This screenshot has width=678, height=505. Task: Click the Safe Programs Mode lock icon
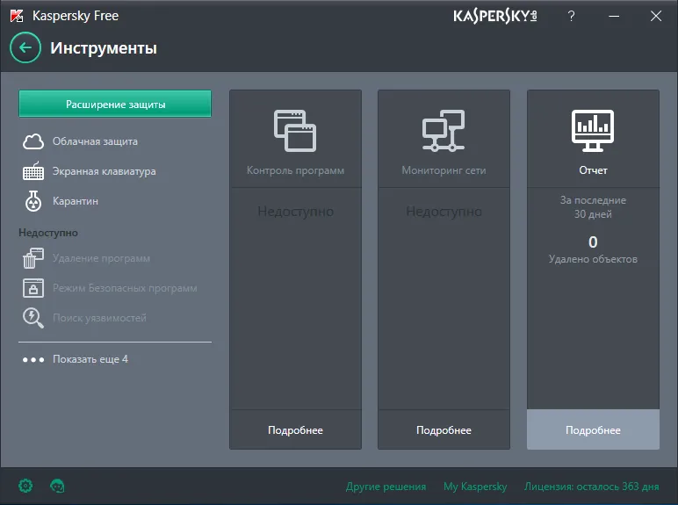tap(33, 288)
